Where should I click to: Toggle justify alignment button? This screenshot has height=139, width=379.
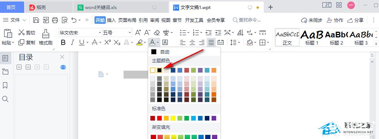(x=211, y=43)
